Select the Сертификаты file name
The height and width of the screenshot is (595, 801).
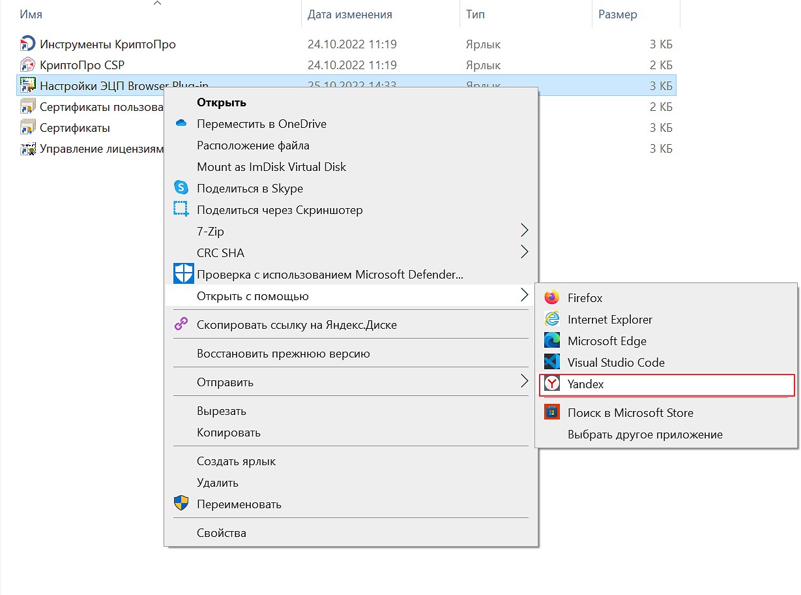coord(75,128)
